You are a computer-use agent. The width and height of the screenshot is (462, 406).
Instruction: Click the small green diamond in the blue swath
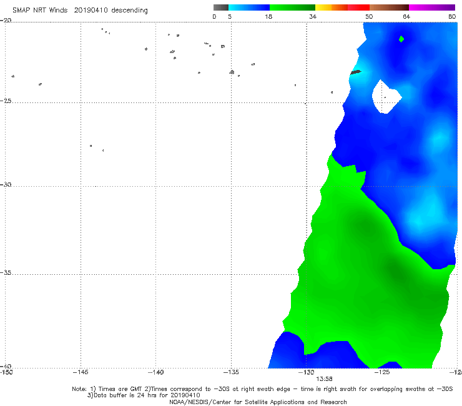(401, 39)
